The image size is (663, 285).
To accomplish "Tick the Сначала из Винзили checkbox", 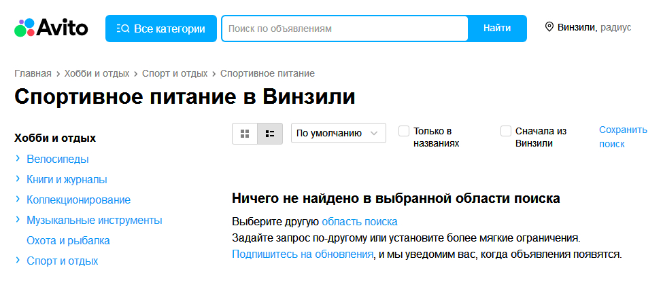I will click(x=506, y=131).
